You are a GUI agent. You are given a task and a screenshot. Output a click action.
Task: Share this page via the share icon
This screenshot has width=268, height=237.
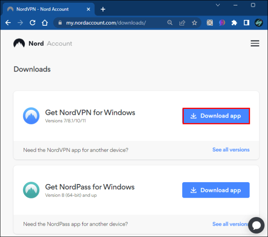tap(182, 23)
